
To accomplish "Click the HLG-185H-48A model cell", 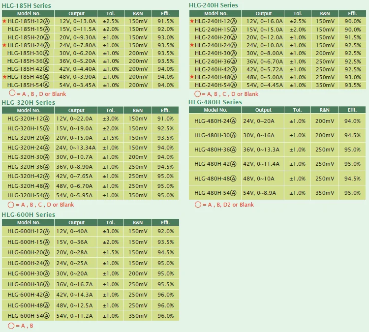I will [x=28, y=77].
